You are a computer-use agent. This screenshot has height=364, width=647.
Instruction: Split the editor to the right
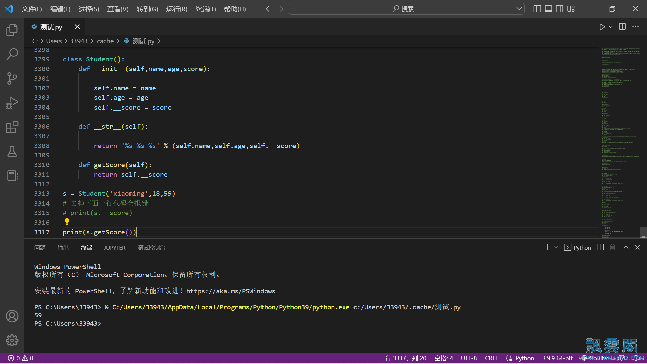622,27
